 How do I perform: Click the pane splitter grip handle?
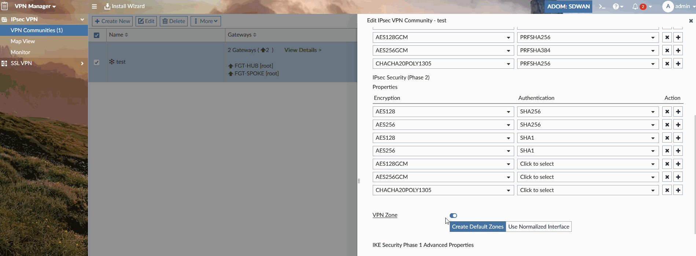pos(358,181)
